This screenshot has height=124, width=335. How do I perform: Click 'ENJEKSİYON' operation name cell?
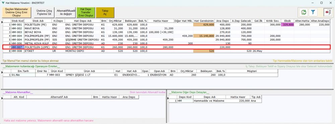click(159, 75)
